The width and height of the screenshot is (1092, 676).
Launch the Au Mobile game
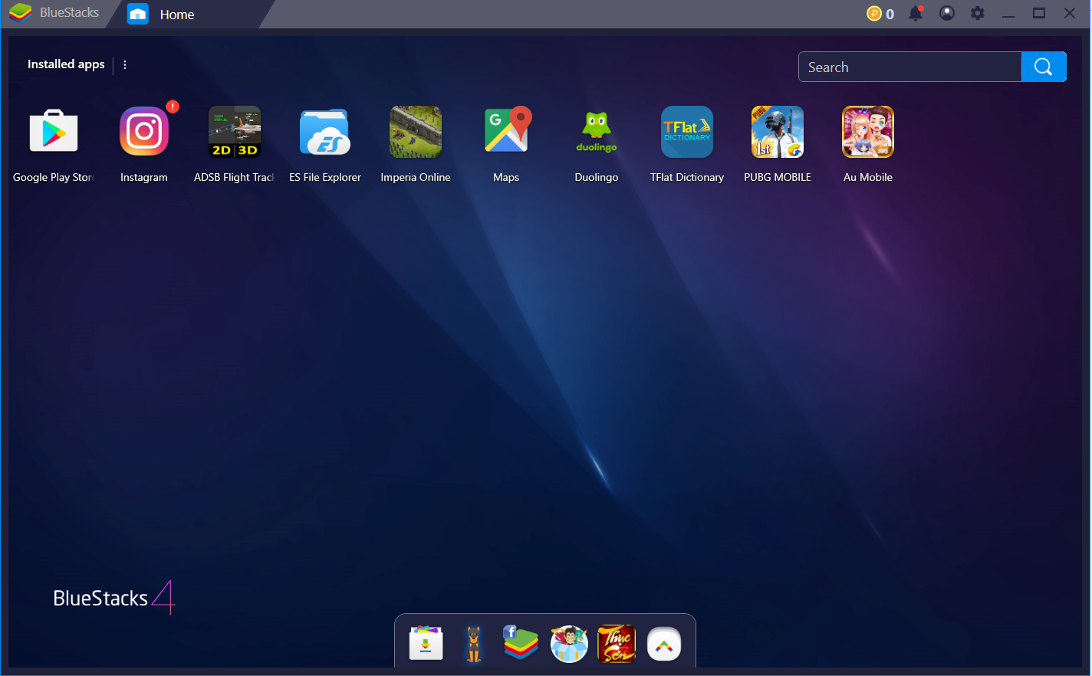point(868,132)
